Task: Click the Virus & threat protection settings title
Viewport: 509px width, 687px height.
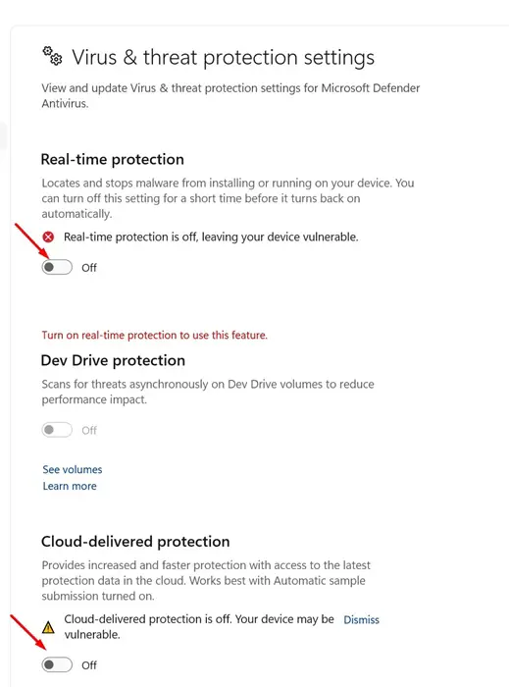Action: [223, 57]
